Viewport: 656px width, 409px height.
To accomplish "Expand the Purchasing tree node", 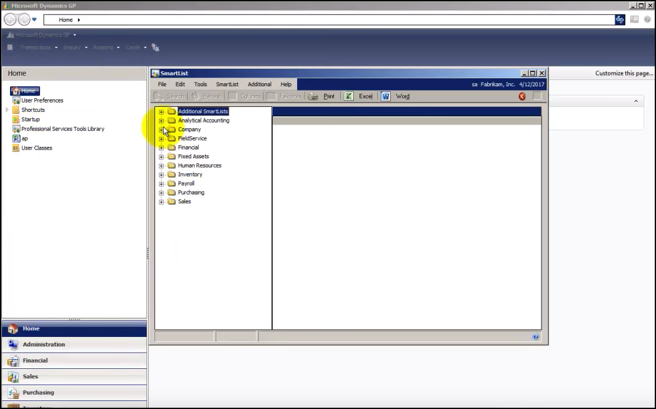I will pyautogui.click(x=161, y=193).
